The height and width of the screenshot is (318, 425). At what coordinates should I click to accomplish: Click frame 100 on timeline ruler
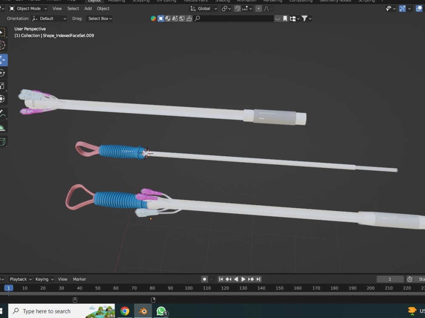tap(189, 288)
